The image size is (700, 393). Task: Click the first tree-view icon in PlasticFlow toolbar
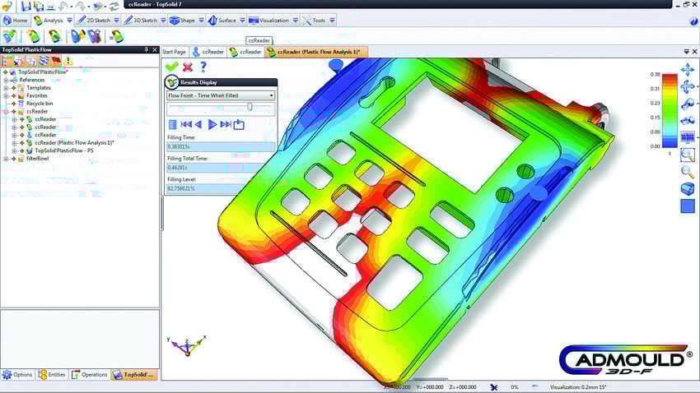pyautogui.click(x=7, y=61)
